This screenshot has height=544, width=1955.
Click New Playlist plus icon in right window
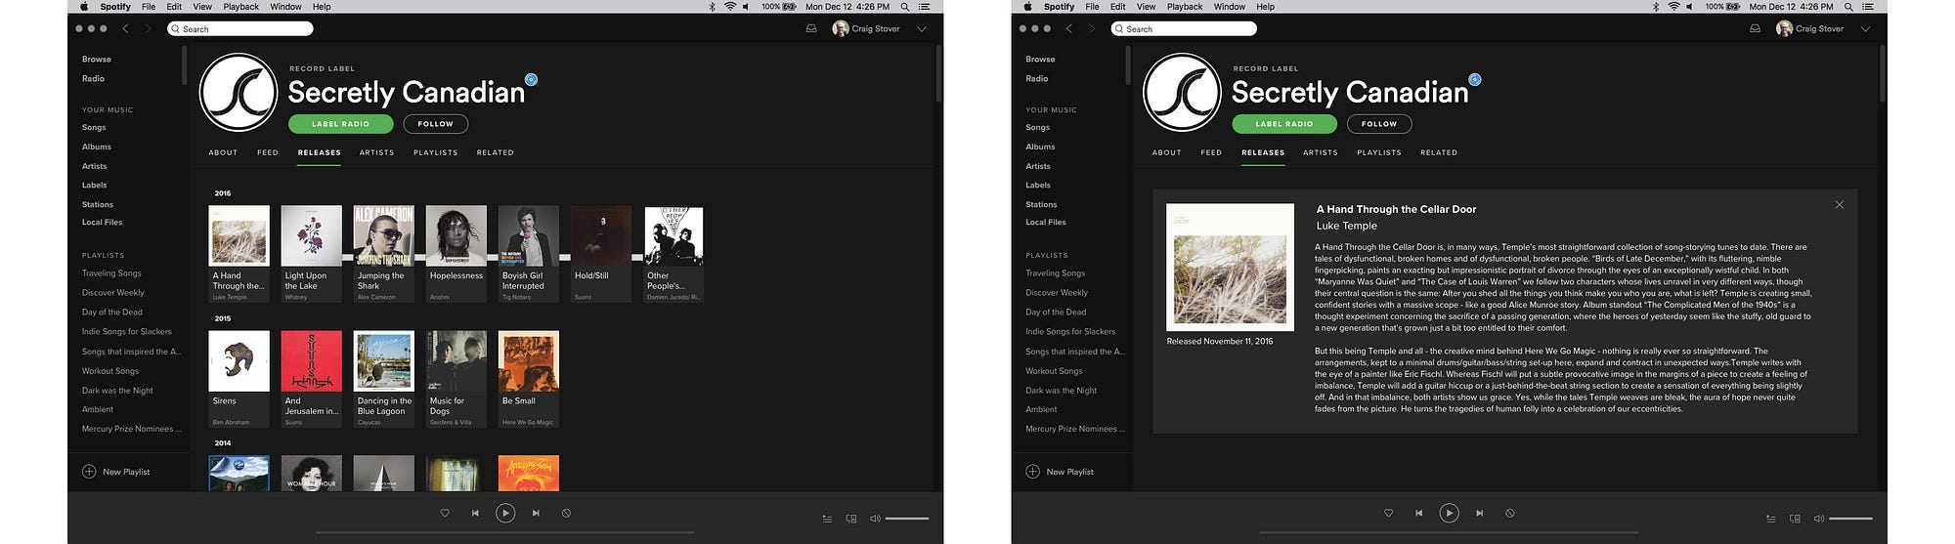pyautogui.click(x=1032, y=472)
